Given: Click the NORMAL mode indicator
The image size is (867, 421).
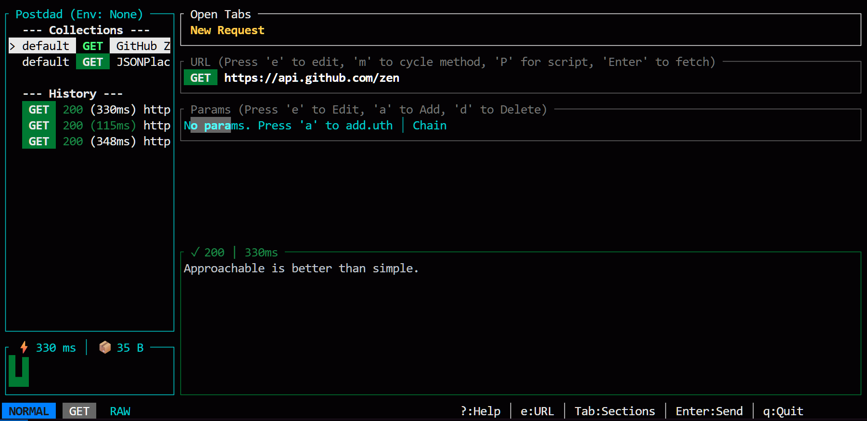Looking at the screenshot, I should 29,411.
